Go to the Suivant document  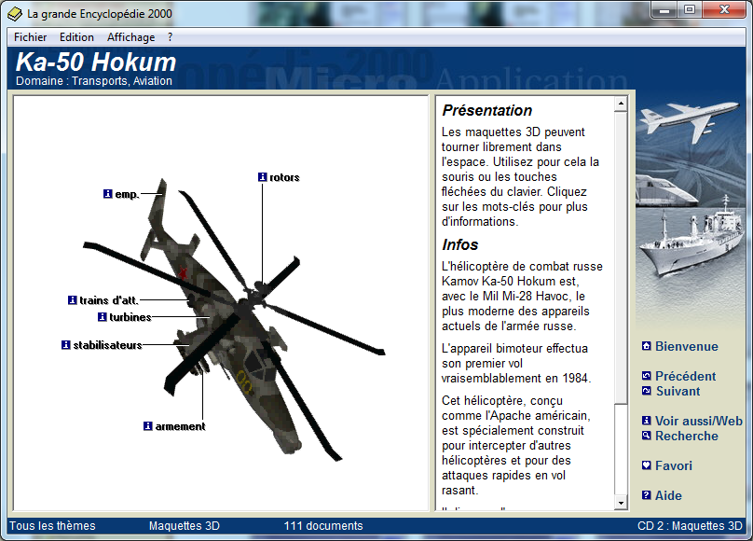coord(678,391)
